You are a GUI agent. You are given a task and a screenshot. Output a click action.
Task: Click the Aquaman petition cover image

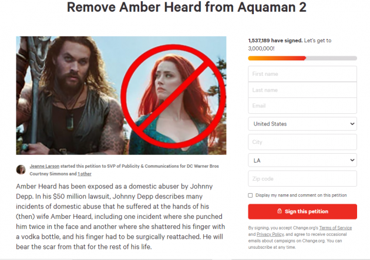(121, 96)
